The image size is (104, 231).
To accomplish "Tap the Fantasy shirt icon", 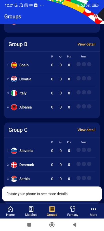I will (x=73, y=209).
